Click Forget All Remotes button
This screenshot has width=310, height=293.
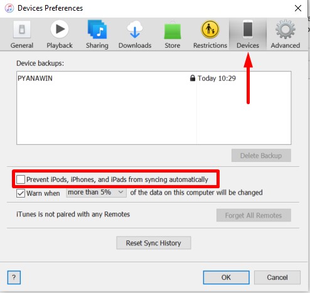pos(254,215)
